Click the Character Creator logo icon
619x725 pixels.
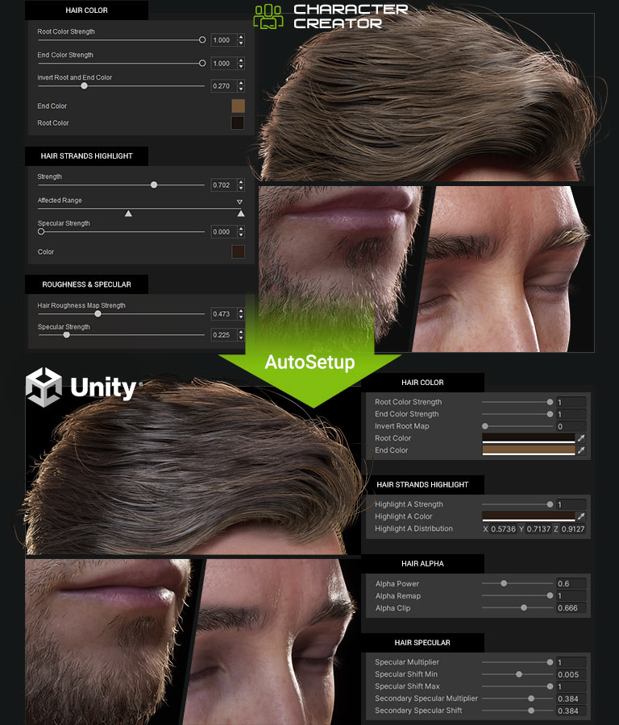click(x=268, y=16)
